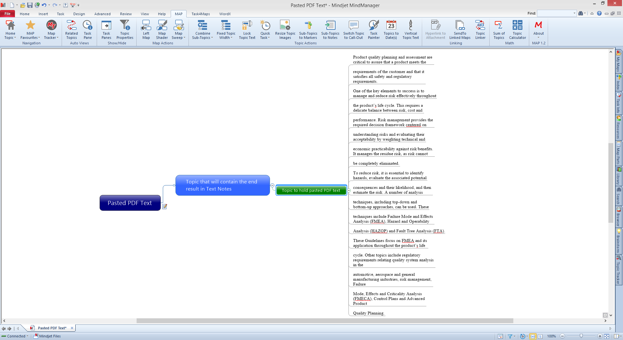This screenshot has height=340, width=623.
Task: Open the notes icon on Pasted PDF Text
Action: 165,207
